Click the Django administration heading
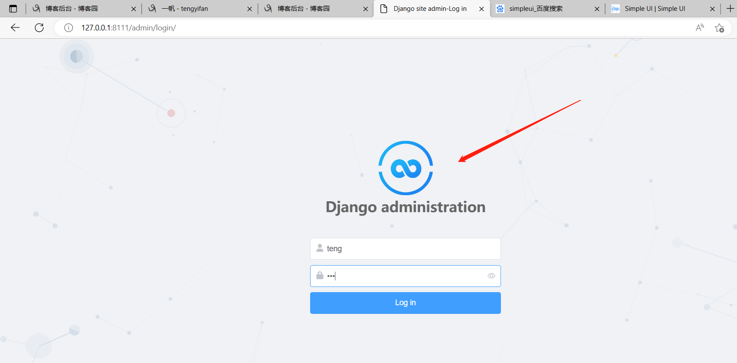This screenshot has height=363, width=737. click(406, 207)
